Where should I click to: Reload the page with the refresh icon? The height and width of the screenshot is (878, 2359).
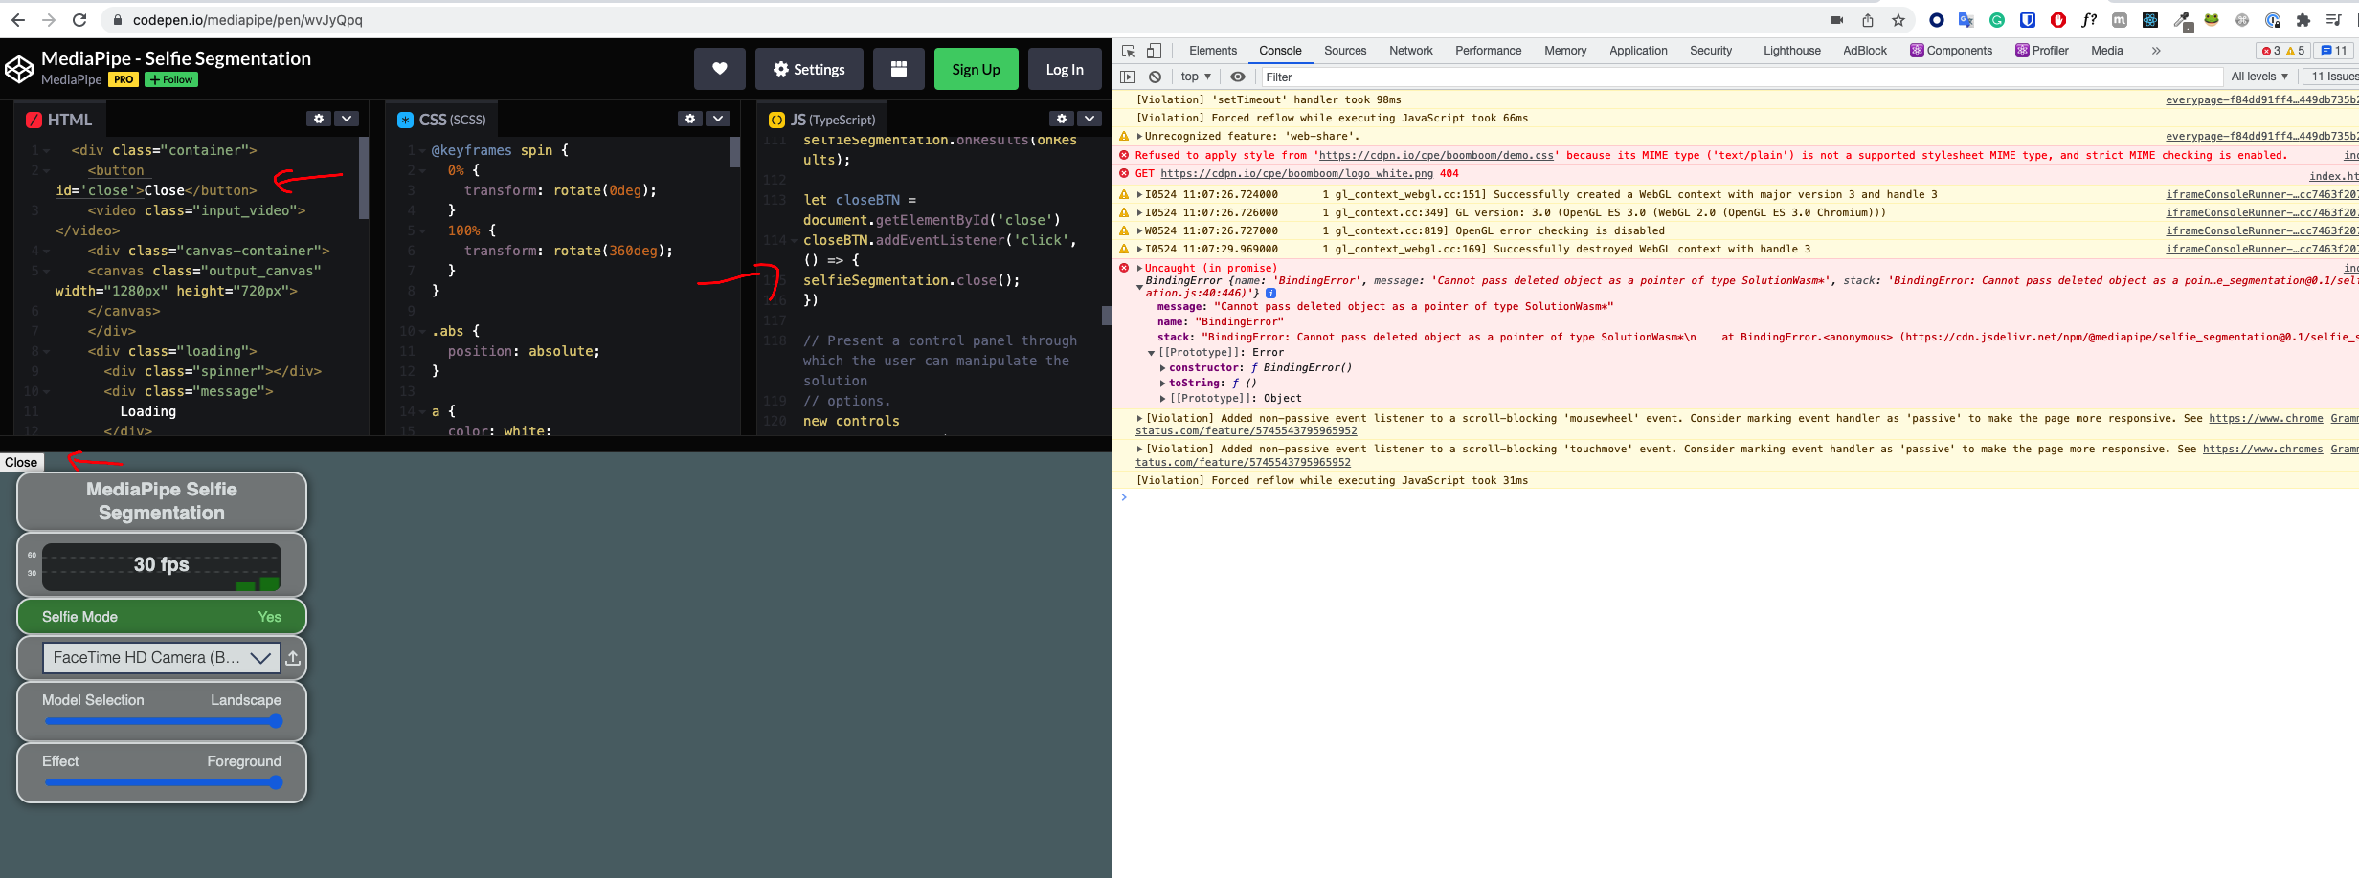pos(79,20)
